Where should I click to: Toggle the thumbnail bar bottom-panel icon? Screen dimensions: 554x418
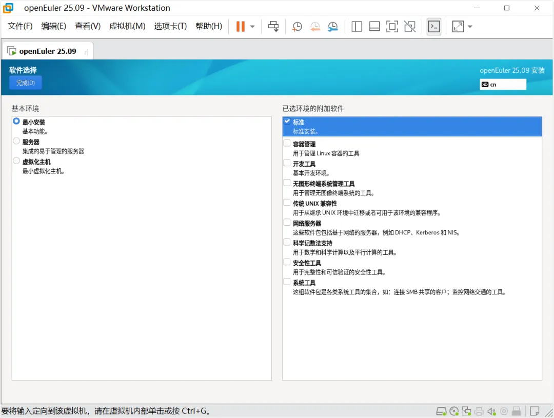[374, 27]
